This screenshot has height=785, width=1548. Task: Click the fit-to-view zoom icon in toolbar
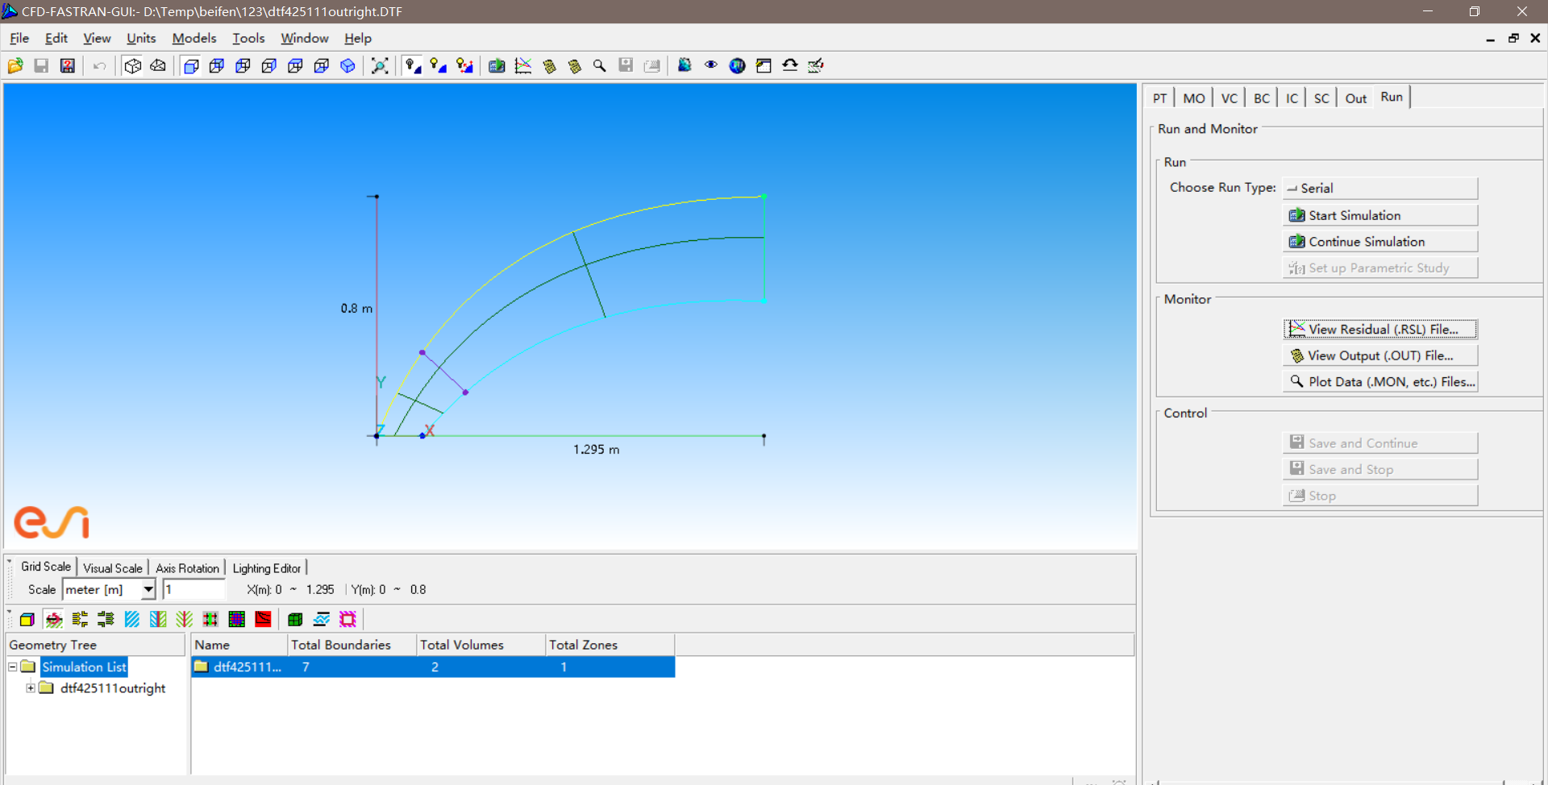[380, 66]
